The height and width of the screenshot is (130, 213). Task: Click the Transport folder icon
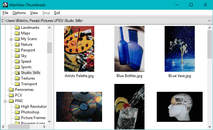pyautogui.click(x=17, y=84)
